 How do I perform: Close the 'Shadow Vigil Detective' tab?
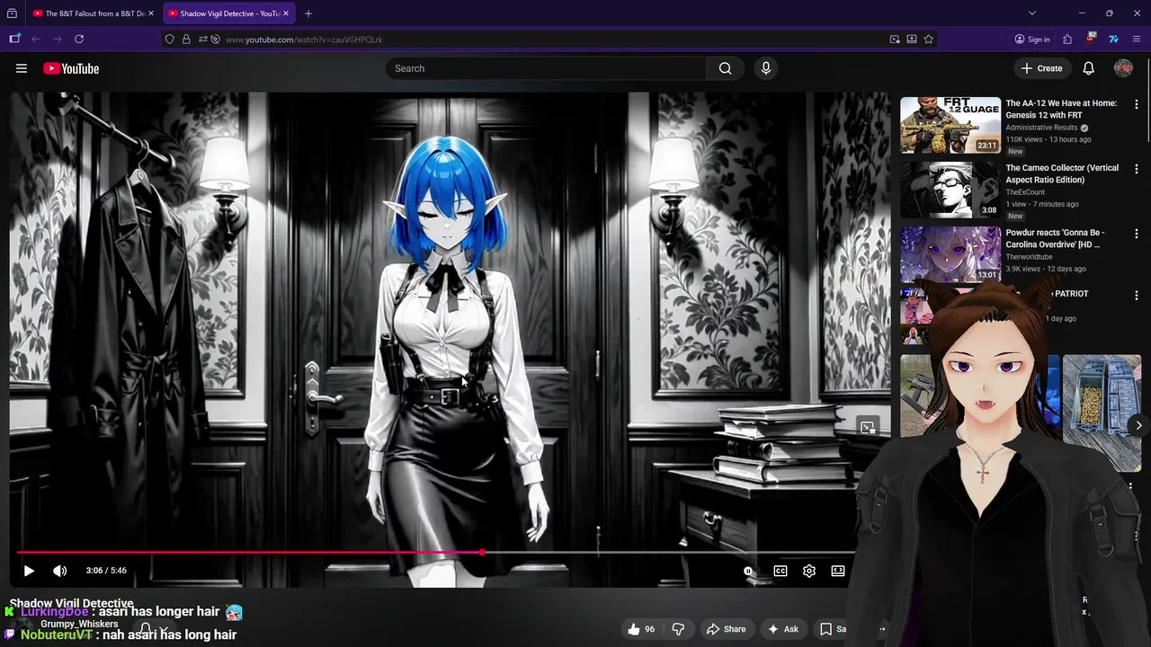[286, 13]
